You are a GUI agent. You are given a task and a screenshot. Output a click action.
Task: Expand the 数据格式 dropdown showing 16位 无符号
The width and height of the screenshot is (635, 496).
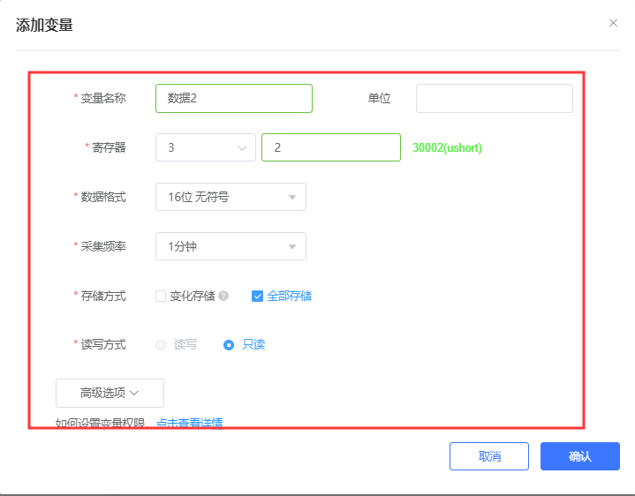pyautogui.click(x=231, y=198)
